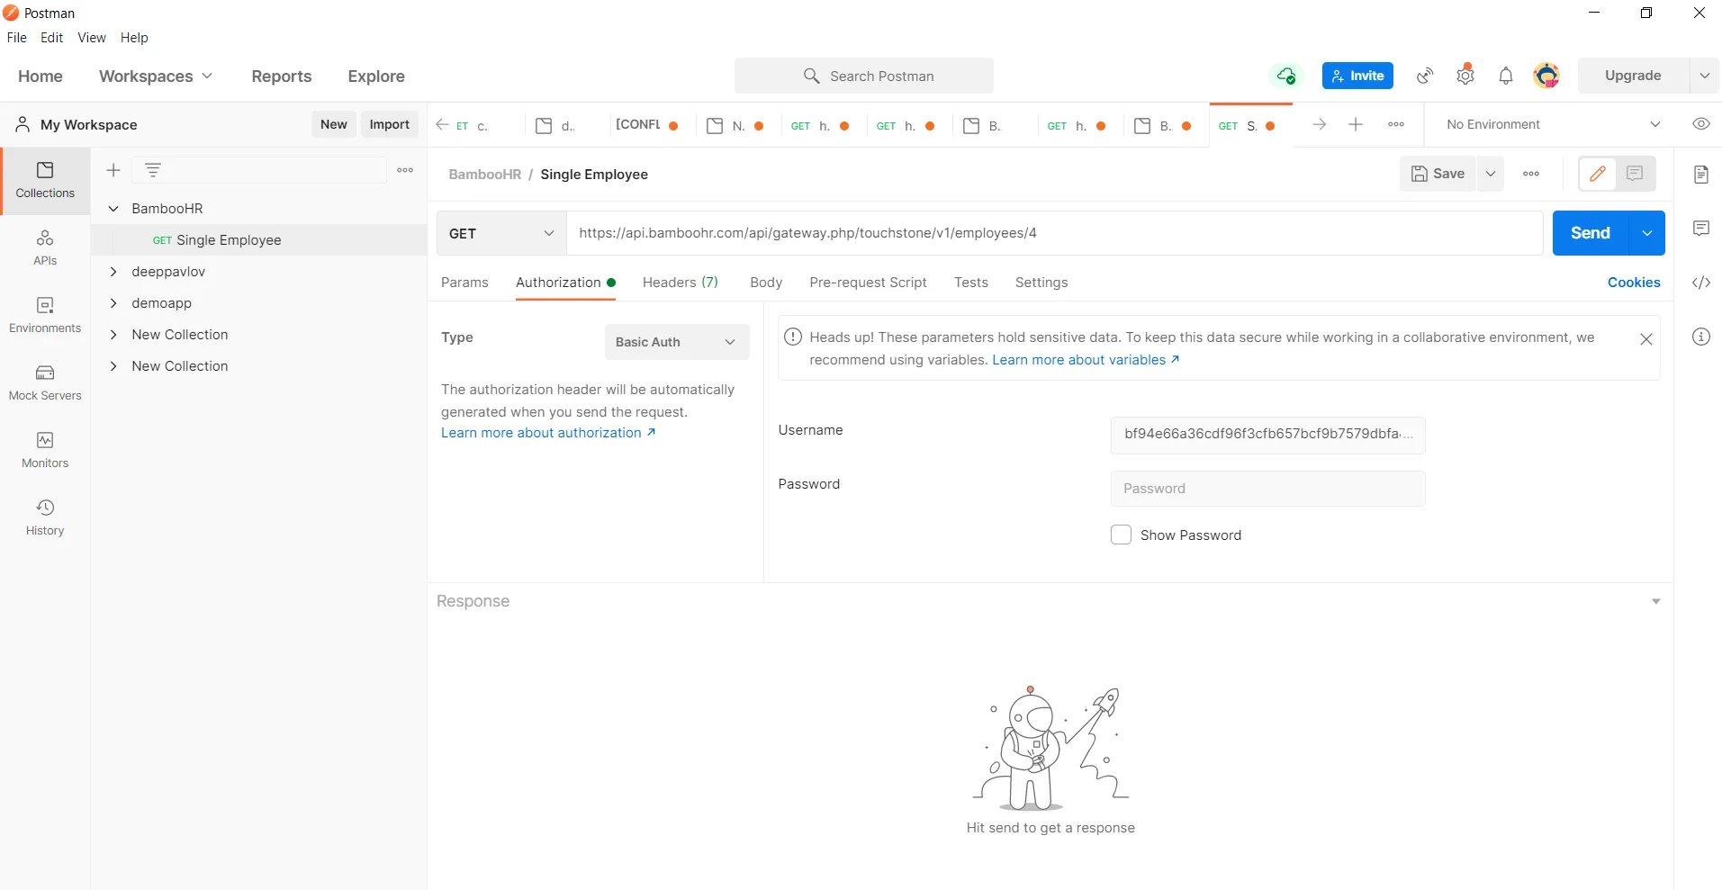Switch to the Headers (7) tab

click(x=681, y=283)
